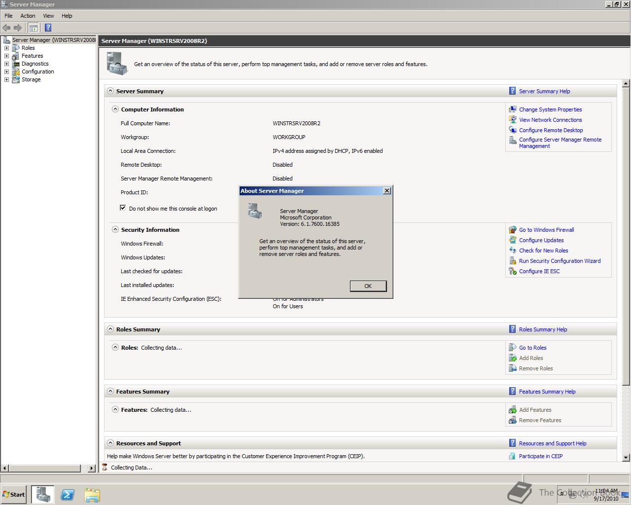Click the Back arrow toolbar icon
The width and height of the screenshot is (631, 505).
pos(6,28)
